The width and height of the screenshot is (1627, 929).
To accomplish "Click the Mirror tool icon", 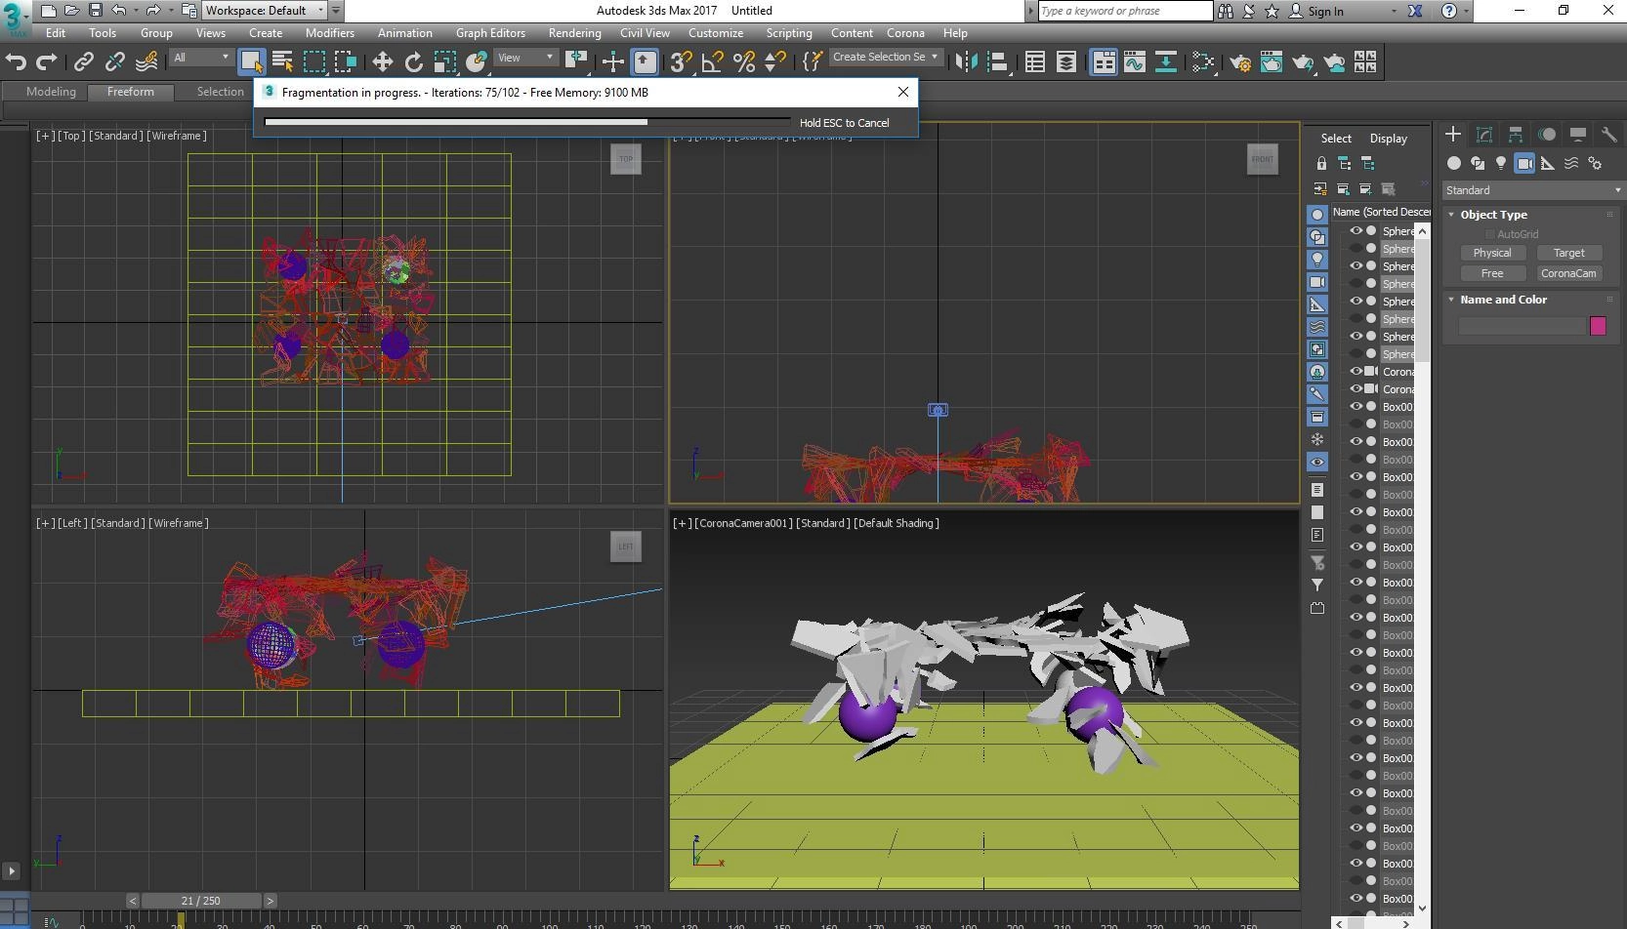I will pyautogui.click(x=966, y=61).
